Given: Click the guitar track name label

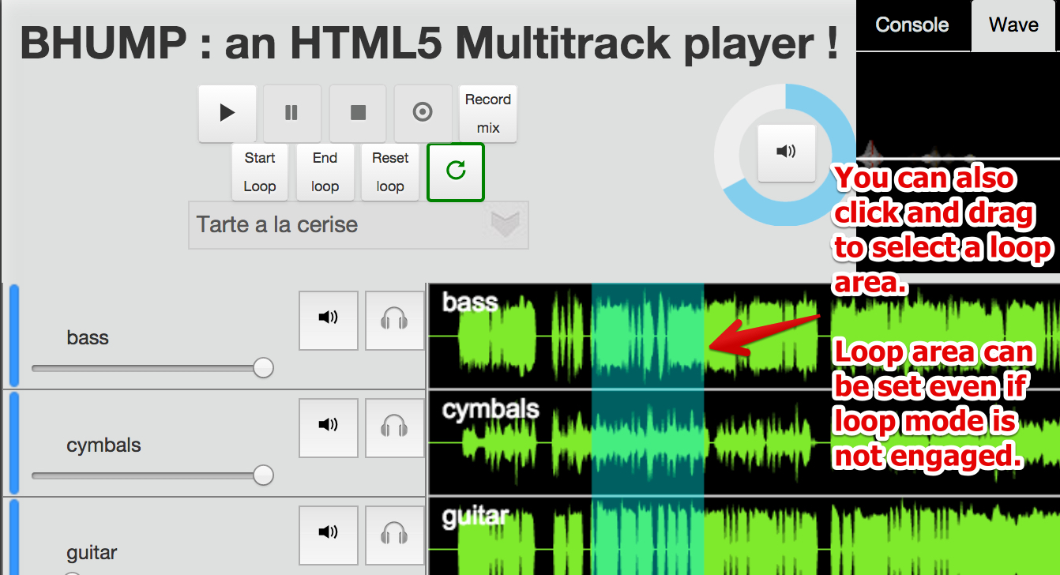Looking at the screenshot, I should pos(92,552).
